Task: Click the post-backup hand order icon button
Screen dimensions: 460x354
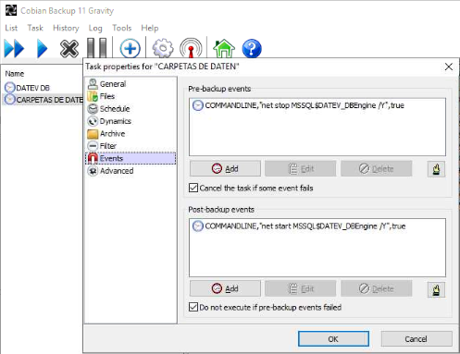Action: pyautogui.click(x=436, y=289)
